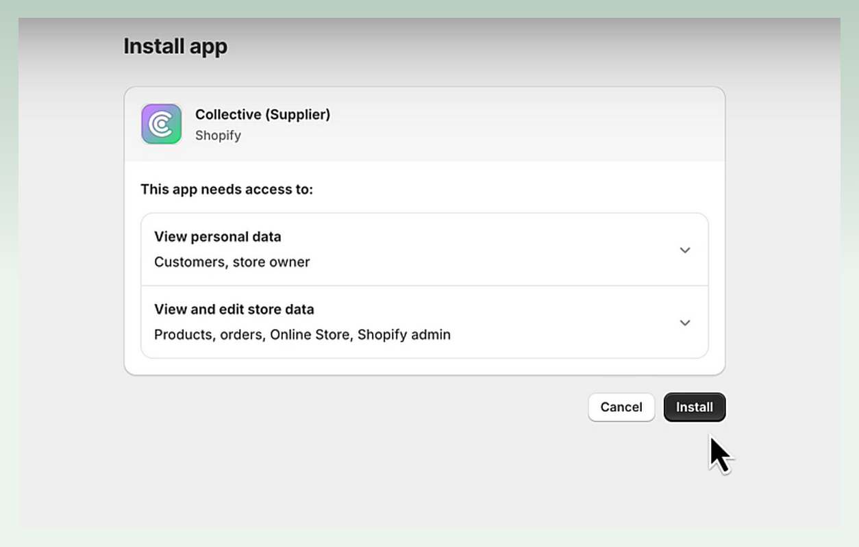Screen dimensions: 859x547
Task: Select the View personal data permission card
Action: (x=423, y=249)
